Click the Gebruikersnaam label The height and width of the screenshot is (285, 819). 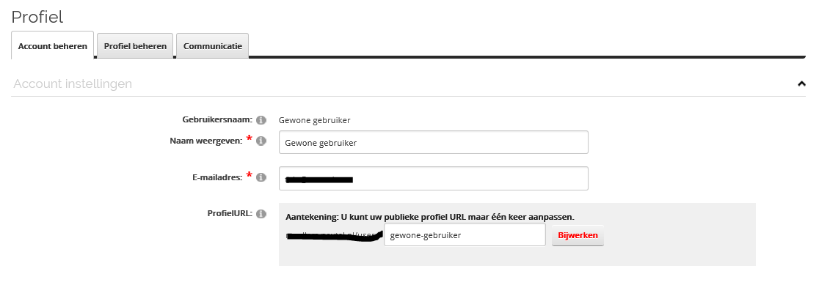coord(217,120)
